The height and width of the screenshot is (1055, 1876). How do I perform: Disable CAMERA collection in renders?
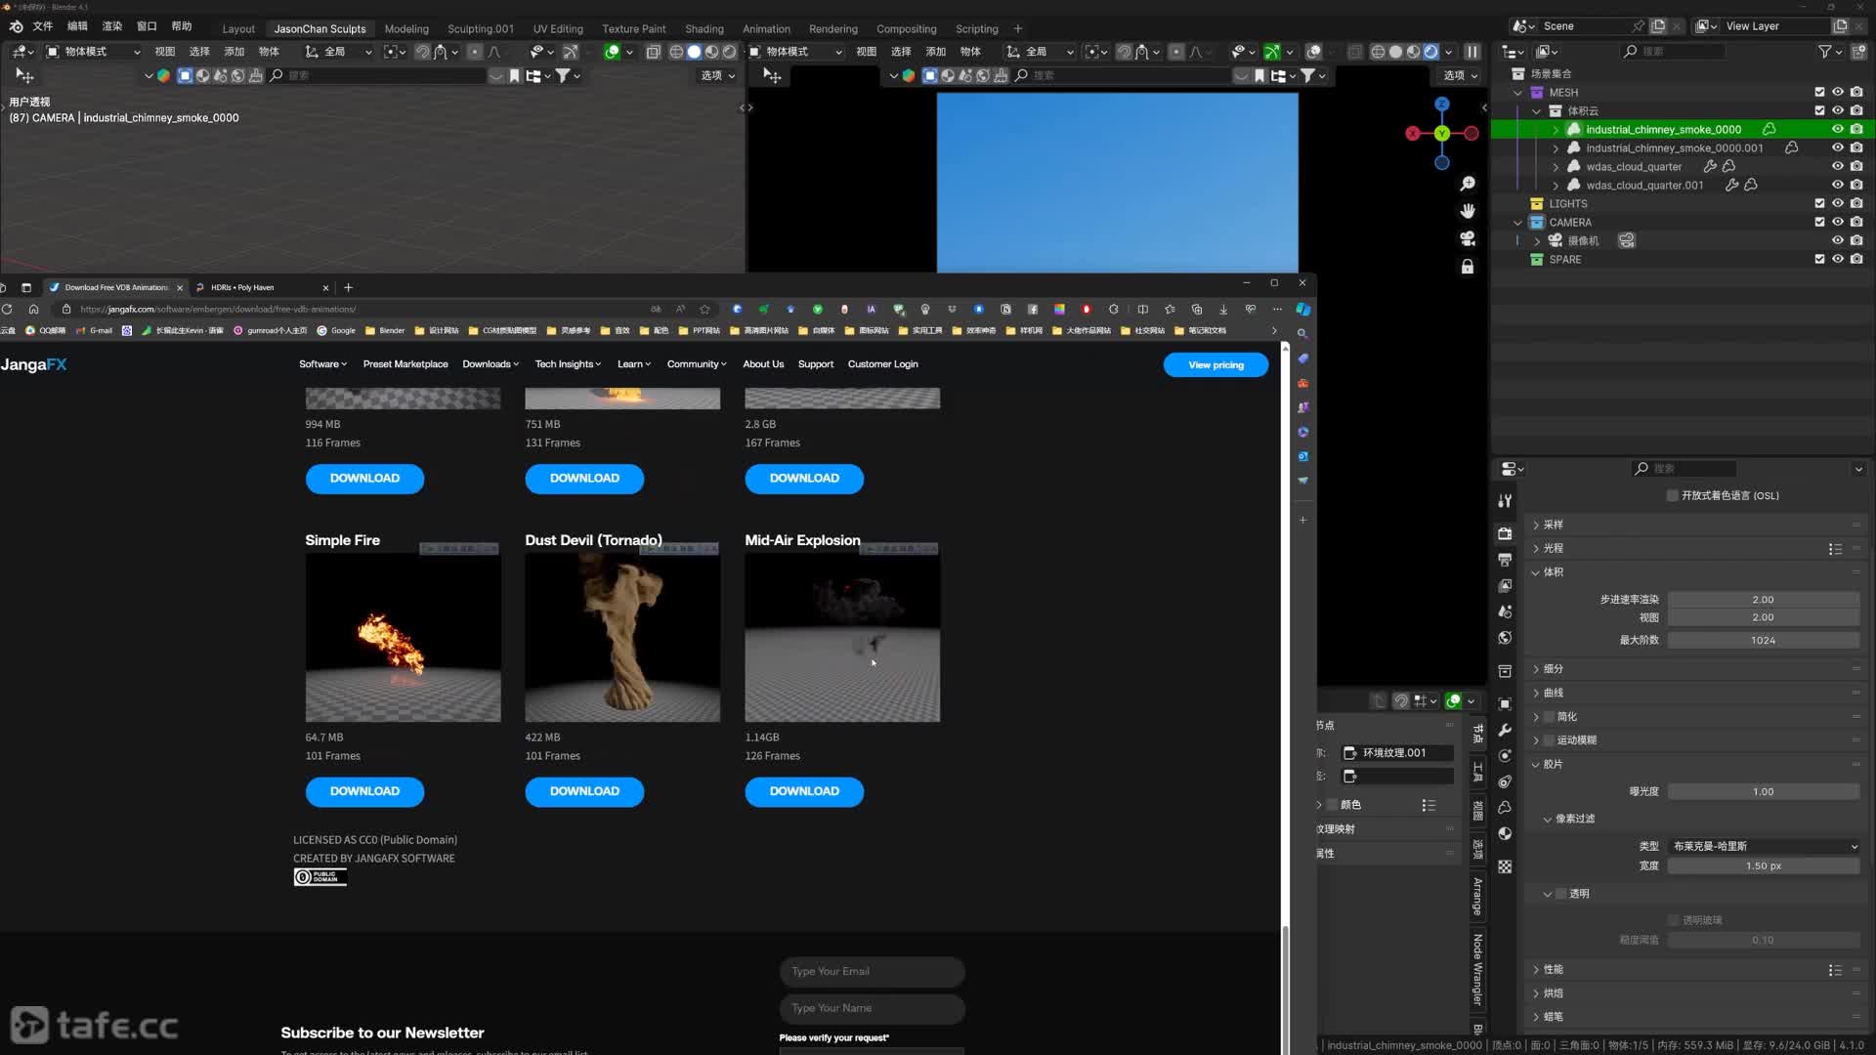coord(1856,222)
